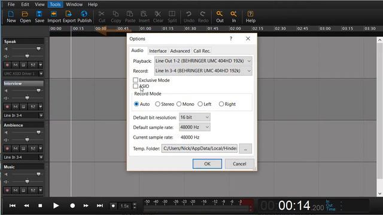Zoom out with the Out magnifier icon
383x215 pixels.
(x=220, y=17)
